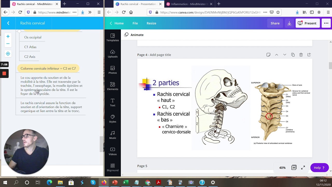The image size is (332, 187).
Task: Open Windows search from taskbar
Action: [16, 182]
